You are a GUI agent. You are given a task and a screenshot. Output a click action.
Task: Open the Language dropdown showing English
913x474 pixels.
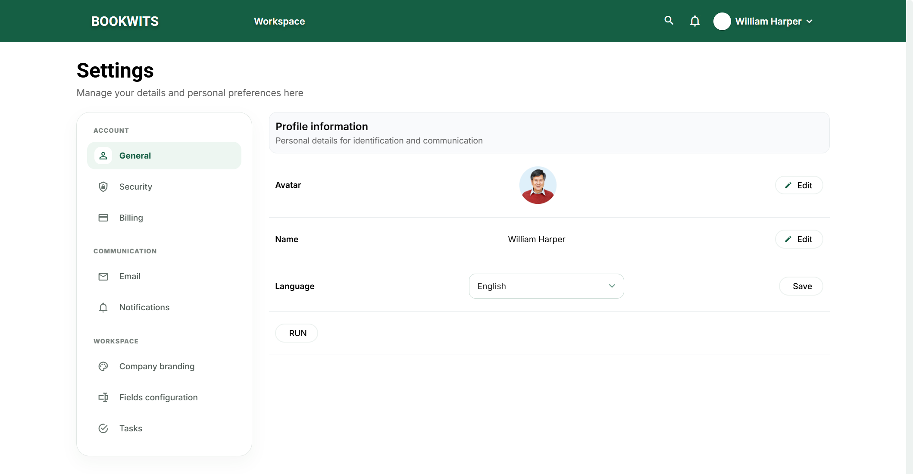(546, 286)
